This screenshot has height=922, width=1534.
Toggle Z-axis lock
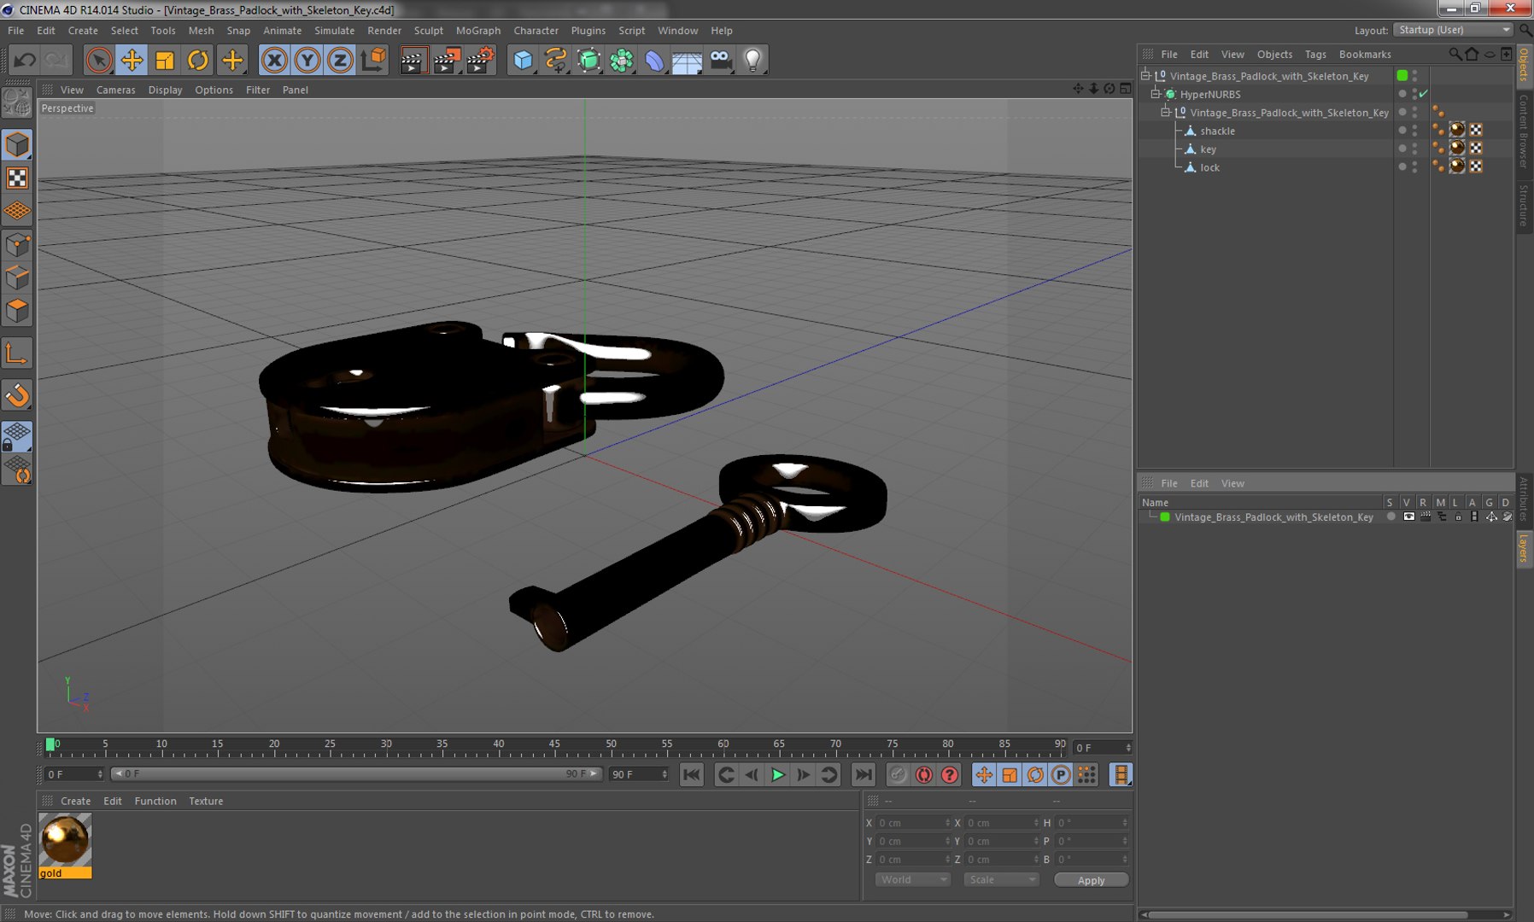[340, 60]
